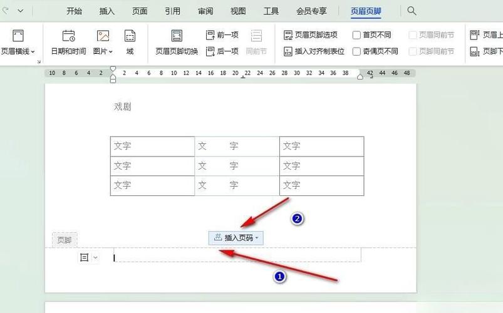Insert a 域 field
503x313 pixels.
click(130, 43)
